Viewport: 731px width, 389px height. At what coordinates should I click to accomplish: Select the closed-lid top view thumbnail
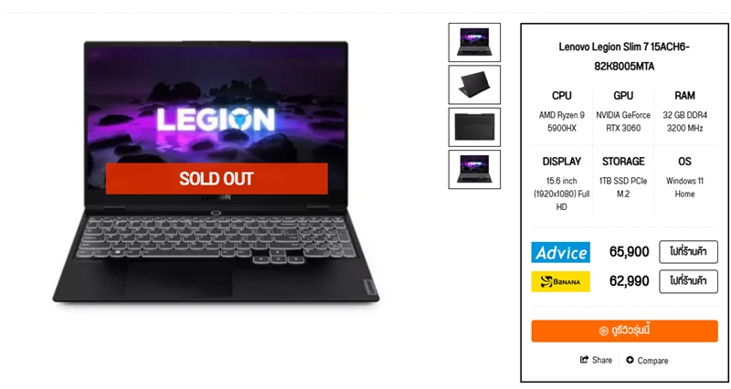474,127
